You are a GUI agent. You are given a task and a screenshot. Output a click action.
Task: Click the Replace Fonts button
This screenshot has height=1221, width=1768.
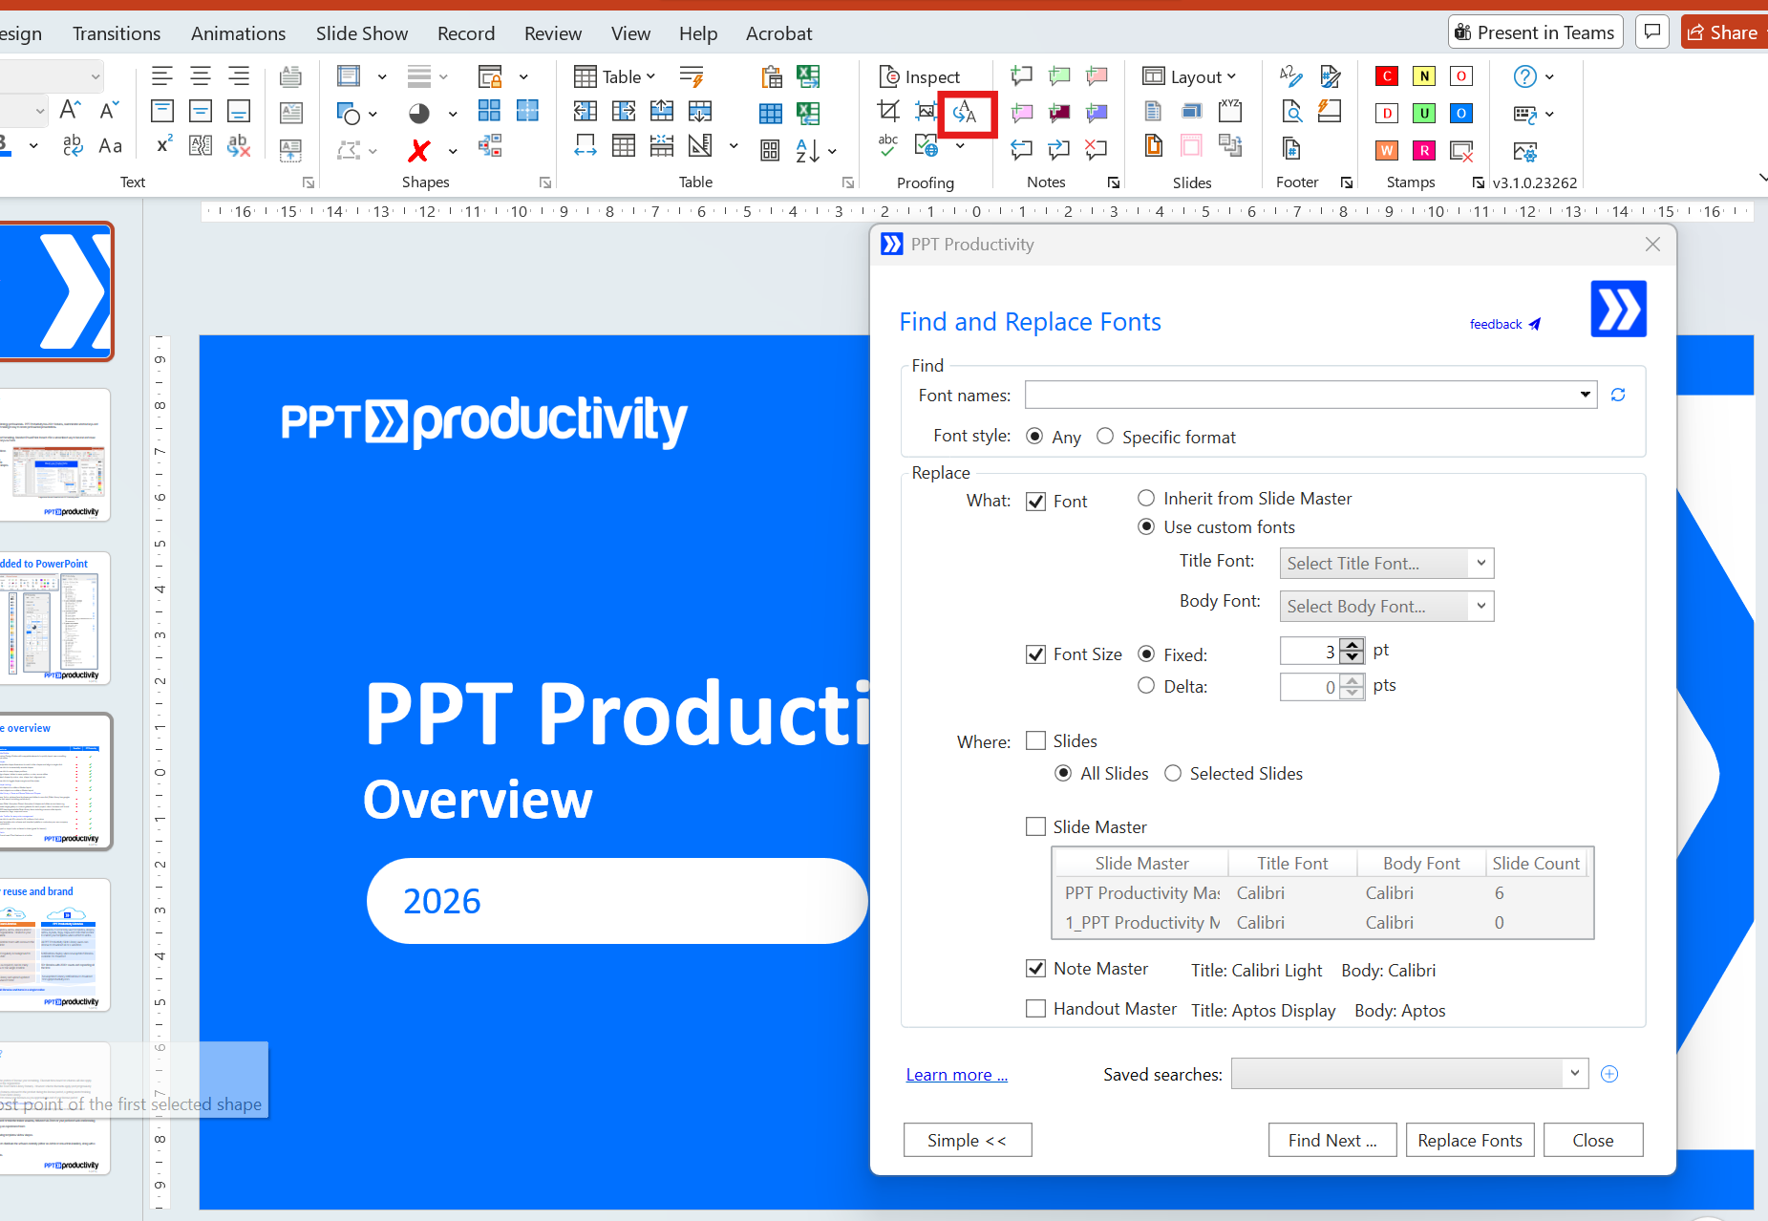pyautogui.click(x=1470, y=1140)
